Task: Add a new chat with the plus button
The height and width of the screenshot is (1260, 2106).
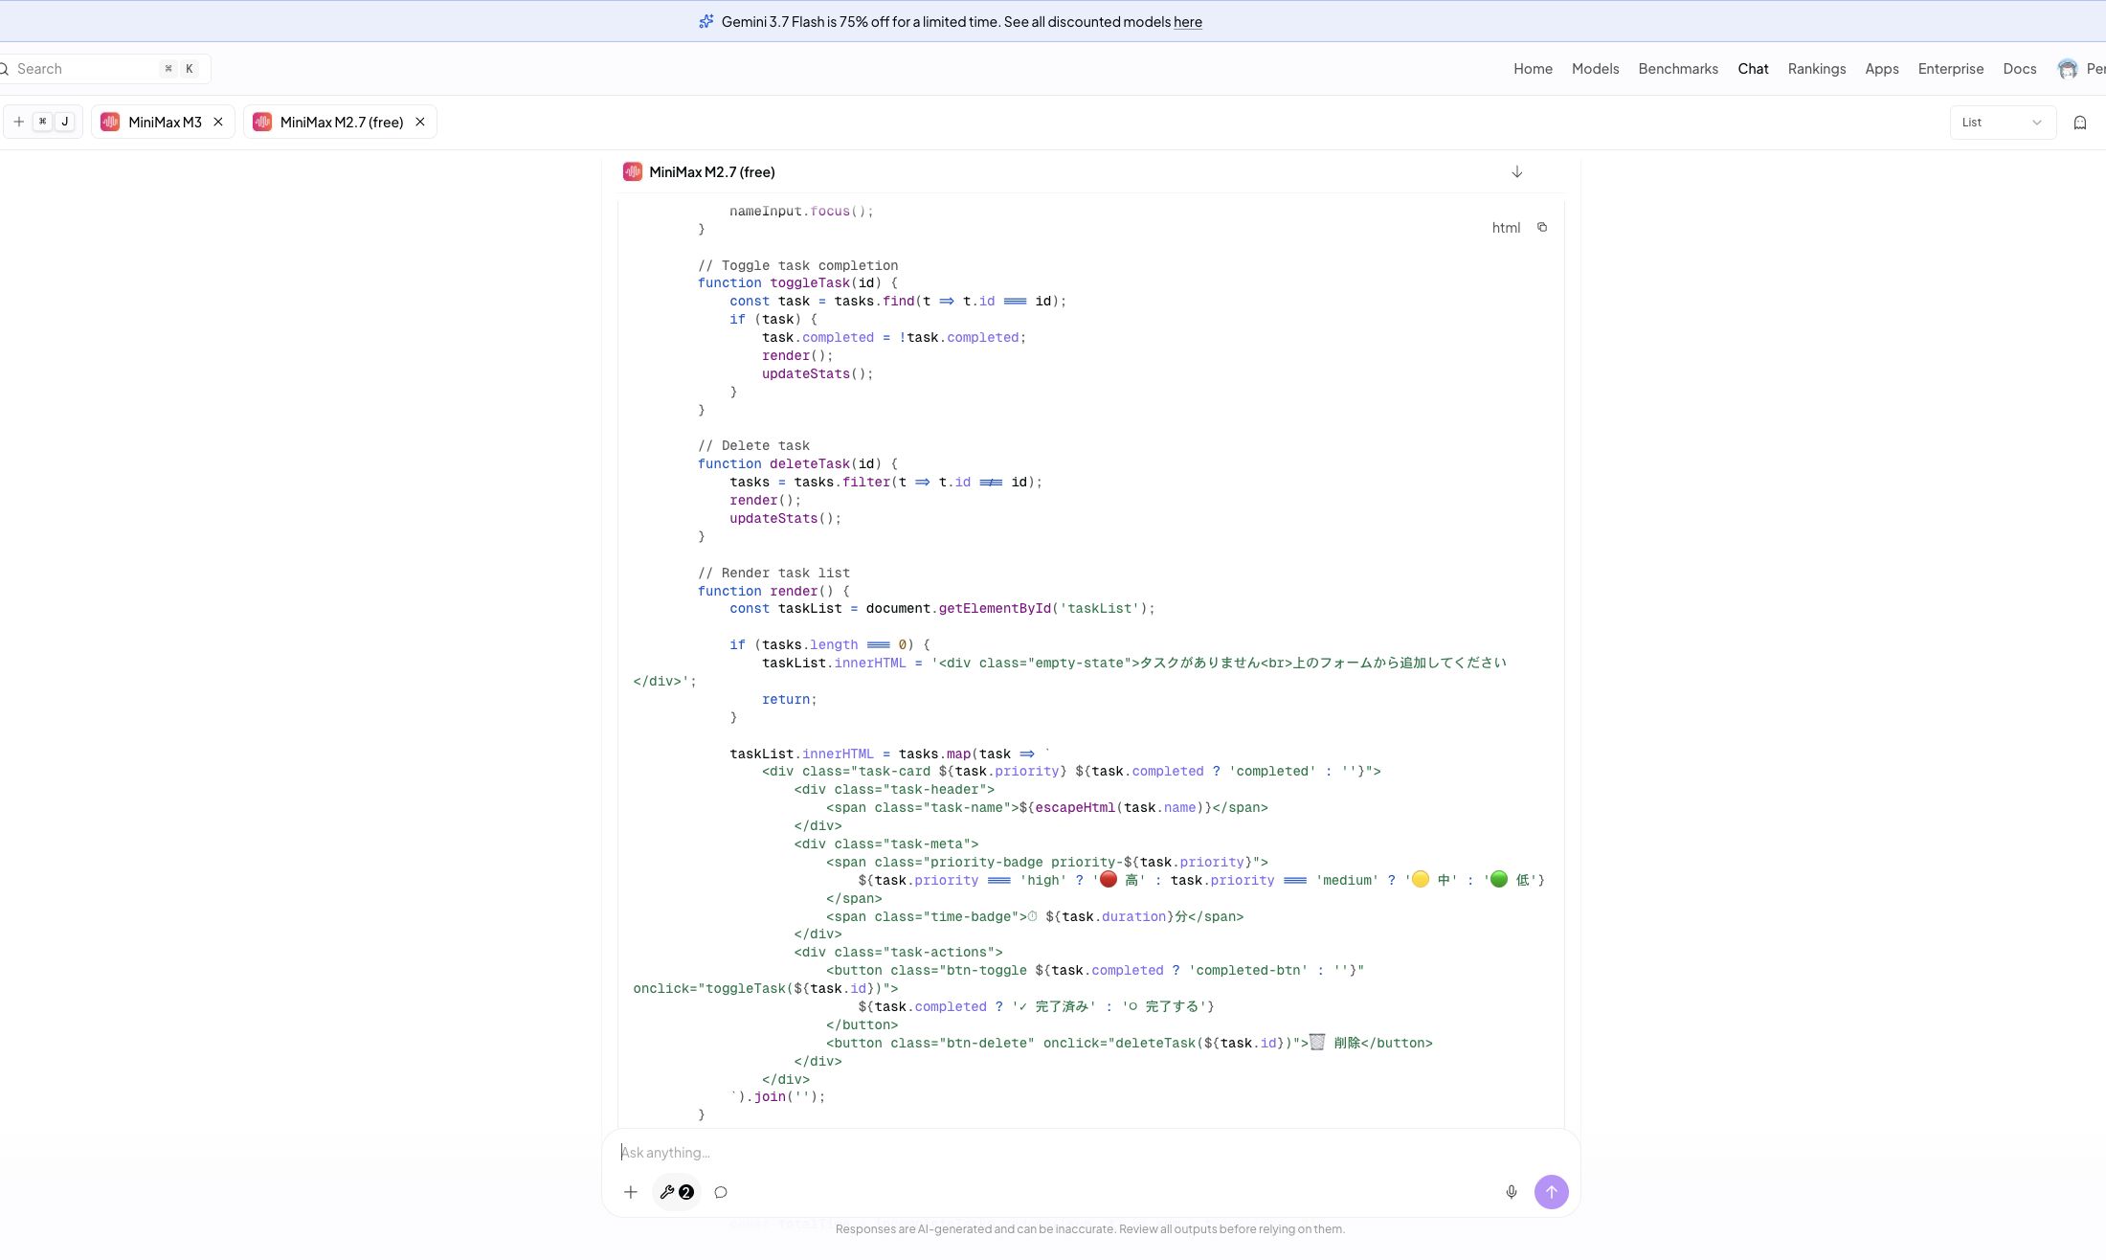Action: click(x=19, y=122)
